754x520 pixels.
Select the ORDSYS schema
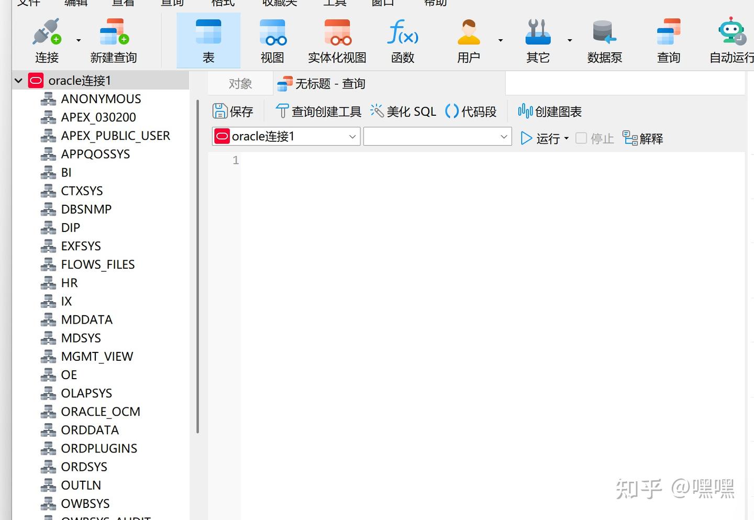84,467
